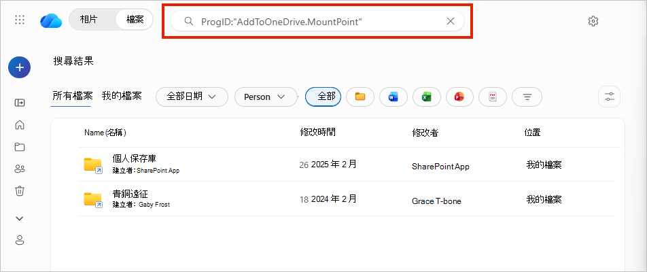Click the 個人保存庫 folder shortcut icon
The width and height of the screenshot is (647, 272).
93,165
